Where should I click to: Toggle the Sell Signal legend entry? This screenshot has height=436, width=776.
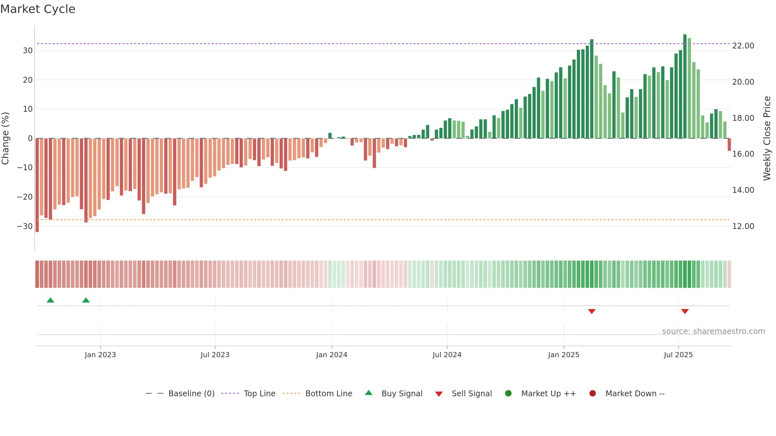tap(463, 393)
